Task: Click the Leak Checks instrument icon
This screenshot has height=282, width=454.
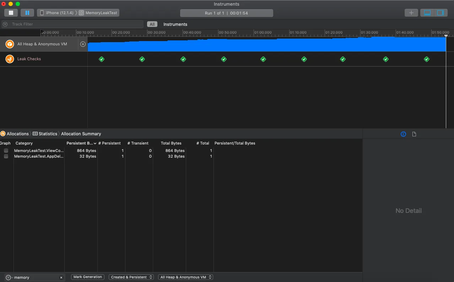Action: [10, 59]
